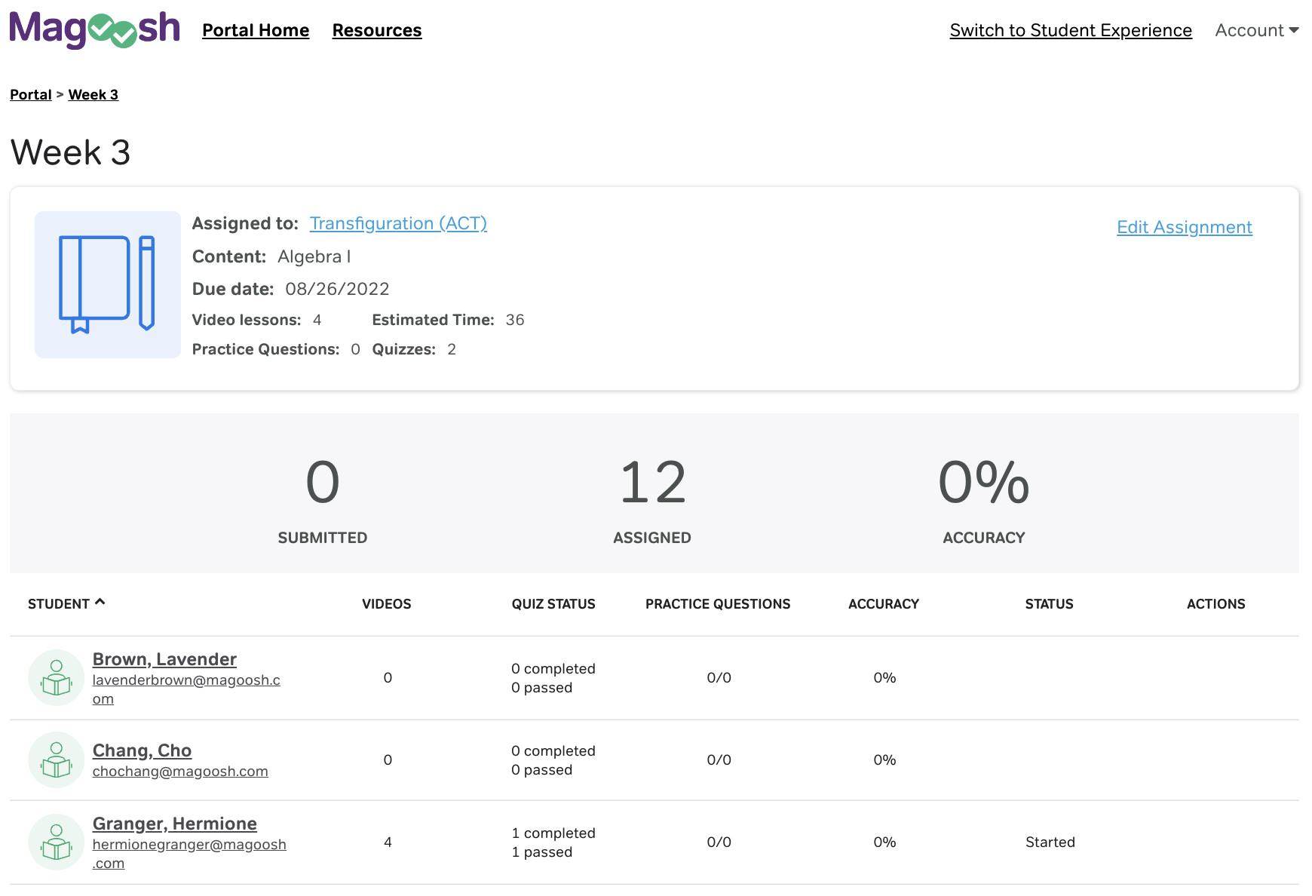
Task: Open the Resources page
Action: click(x=377, y=30)
